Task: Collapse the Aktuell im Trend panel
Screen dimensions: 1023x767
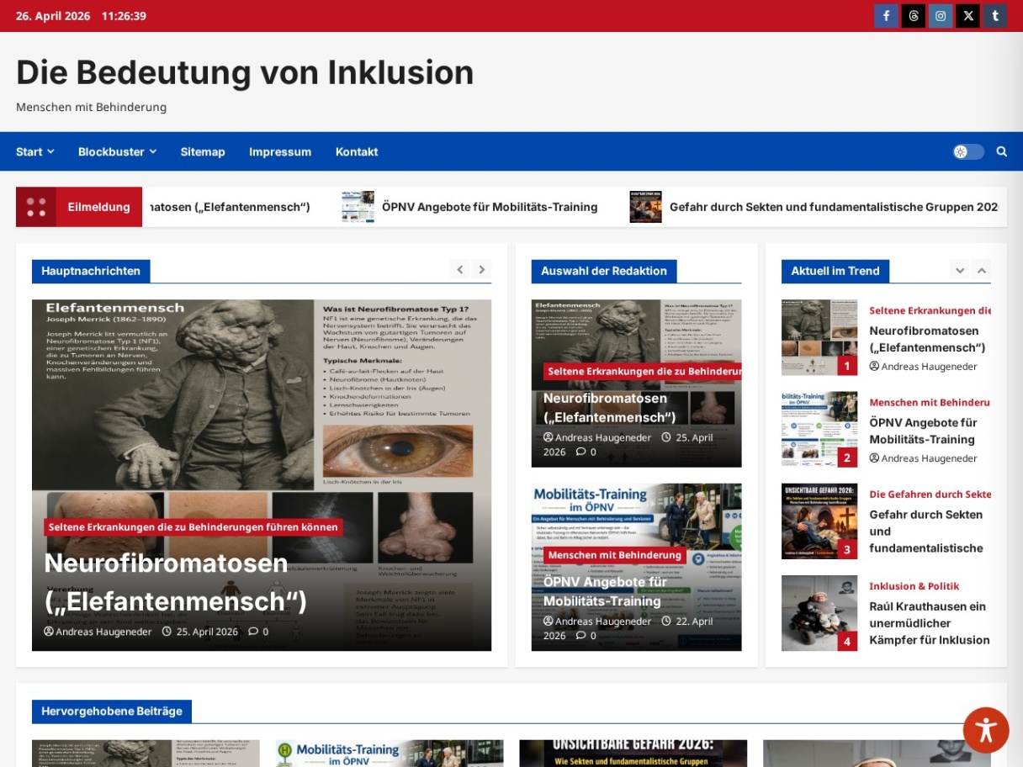Action: click(x=981, y=270)
